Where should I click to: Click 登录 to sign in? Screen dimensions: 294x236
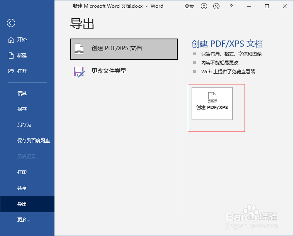point(189,6)
